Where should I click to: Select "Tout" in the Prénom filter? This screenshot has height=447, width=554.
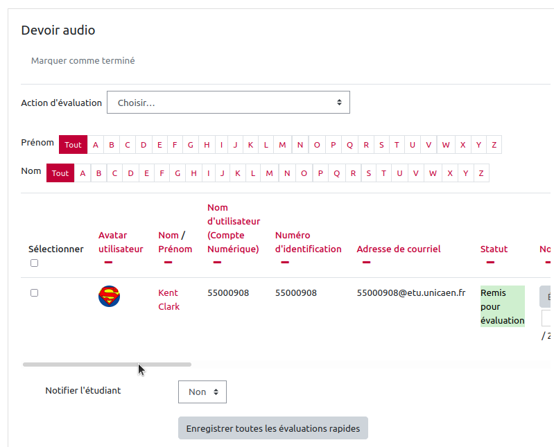73,145
